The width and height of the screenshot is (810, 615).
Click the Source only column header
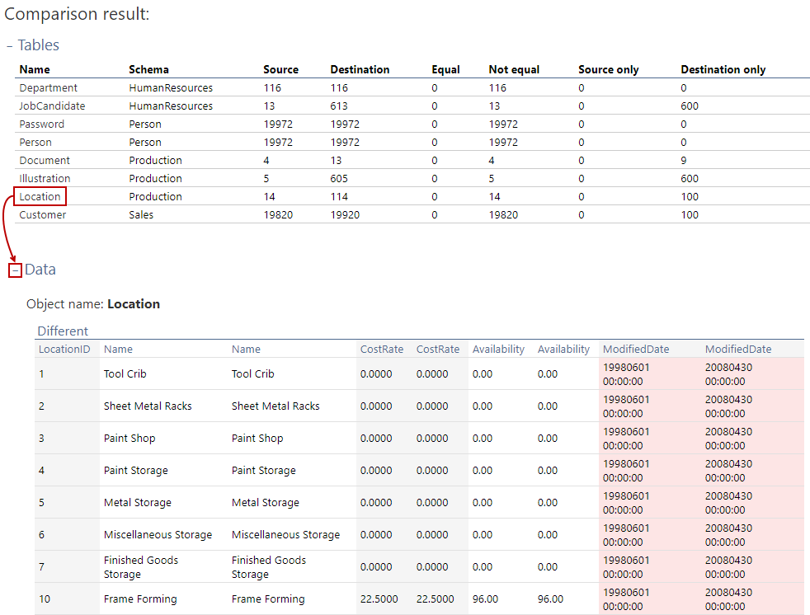pyautogui.click(x=608, y=70)
